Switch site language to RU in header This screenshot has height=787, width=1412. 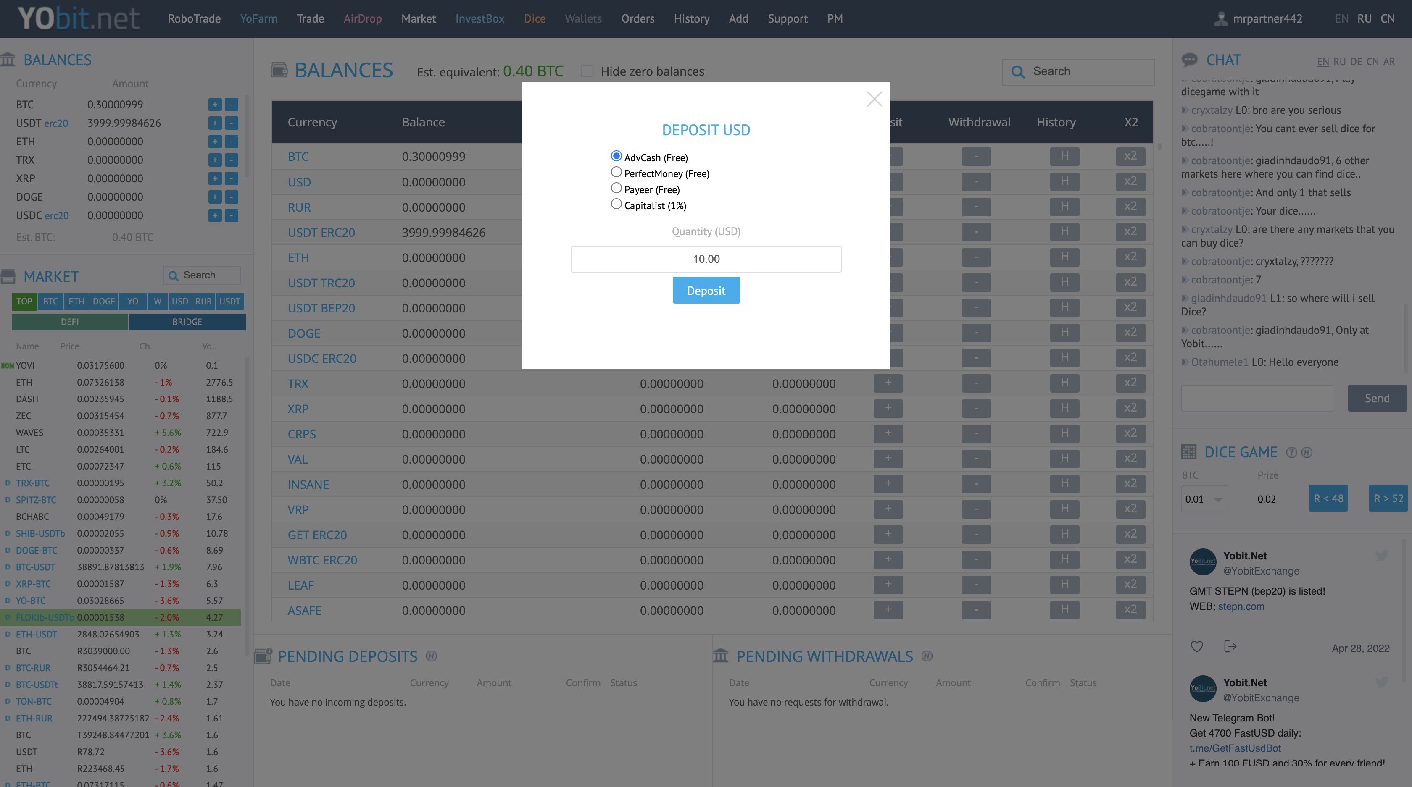(x=1365, y=18)
